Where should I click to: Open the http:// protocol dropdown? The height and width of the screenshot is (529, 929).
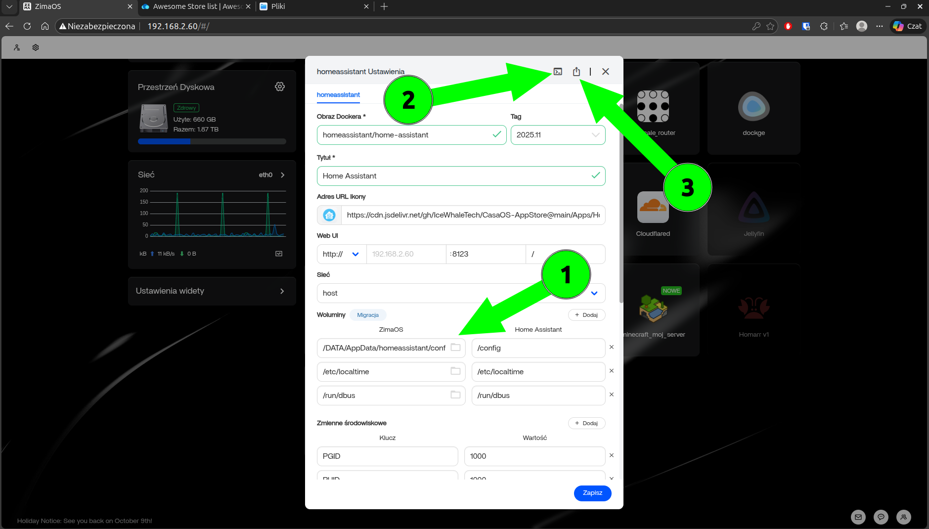(341, 254)
